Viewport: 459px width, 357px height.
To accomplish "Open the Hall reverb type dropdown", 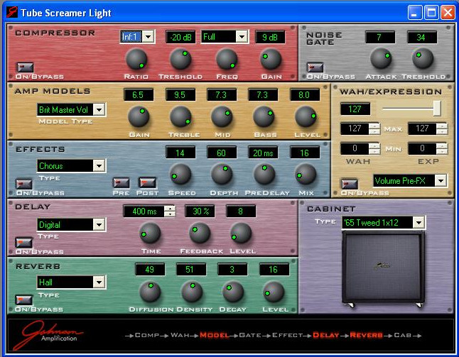I will pyautogui.click(x=99, y=282).
